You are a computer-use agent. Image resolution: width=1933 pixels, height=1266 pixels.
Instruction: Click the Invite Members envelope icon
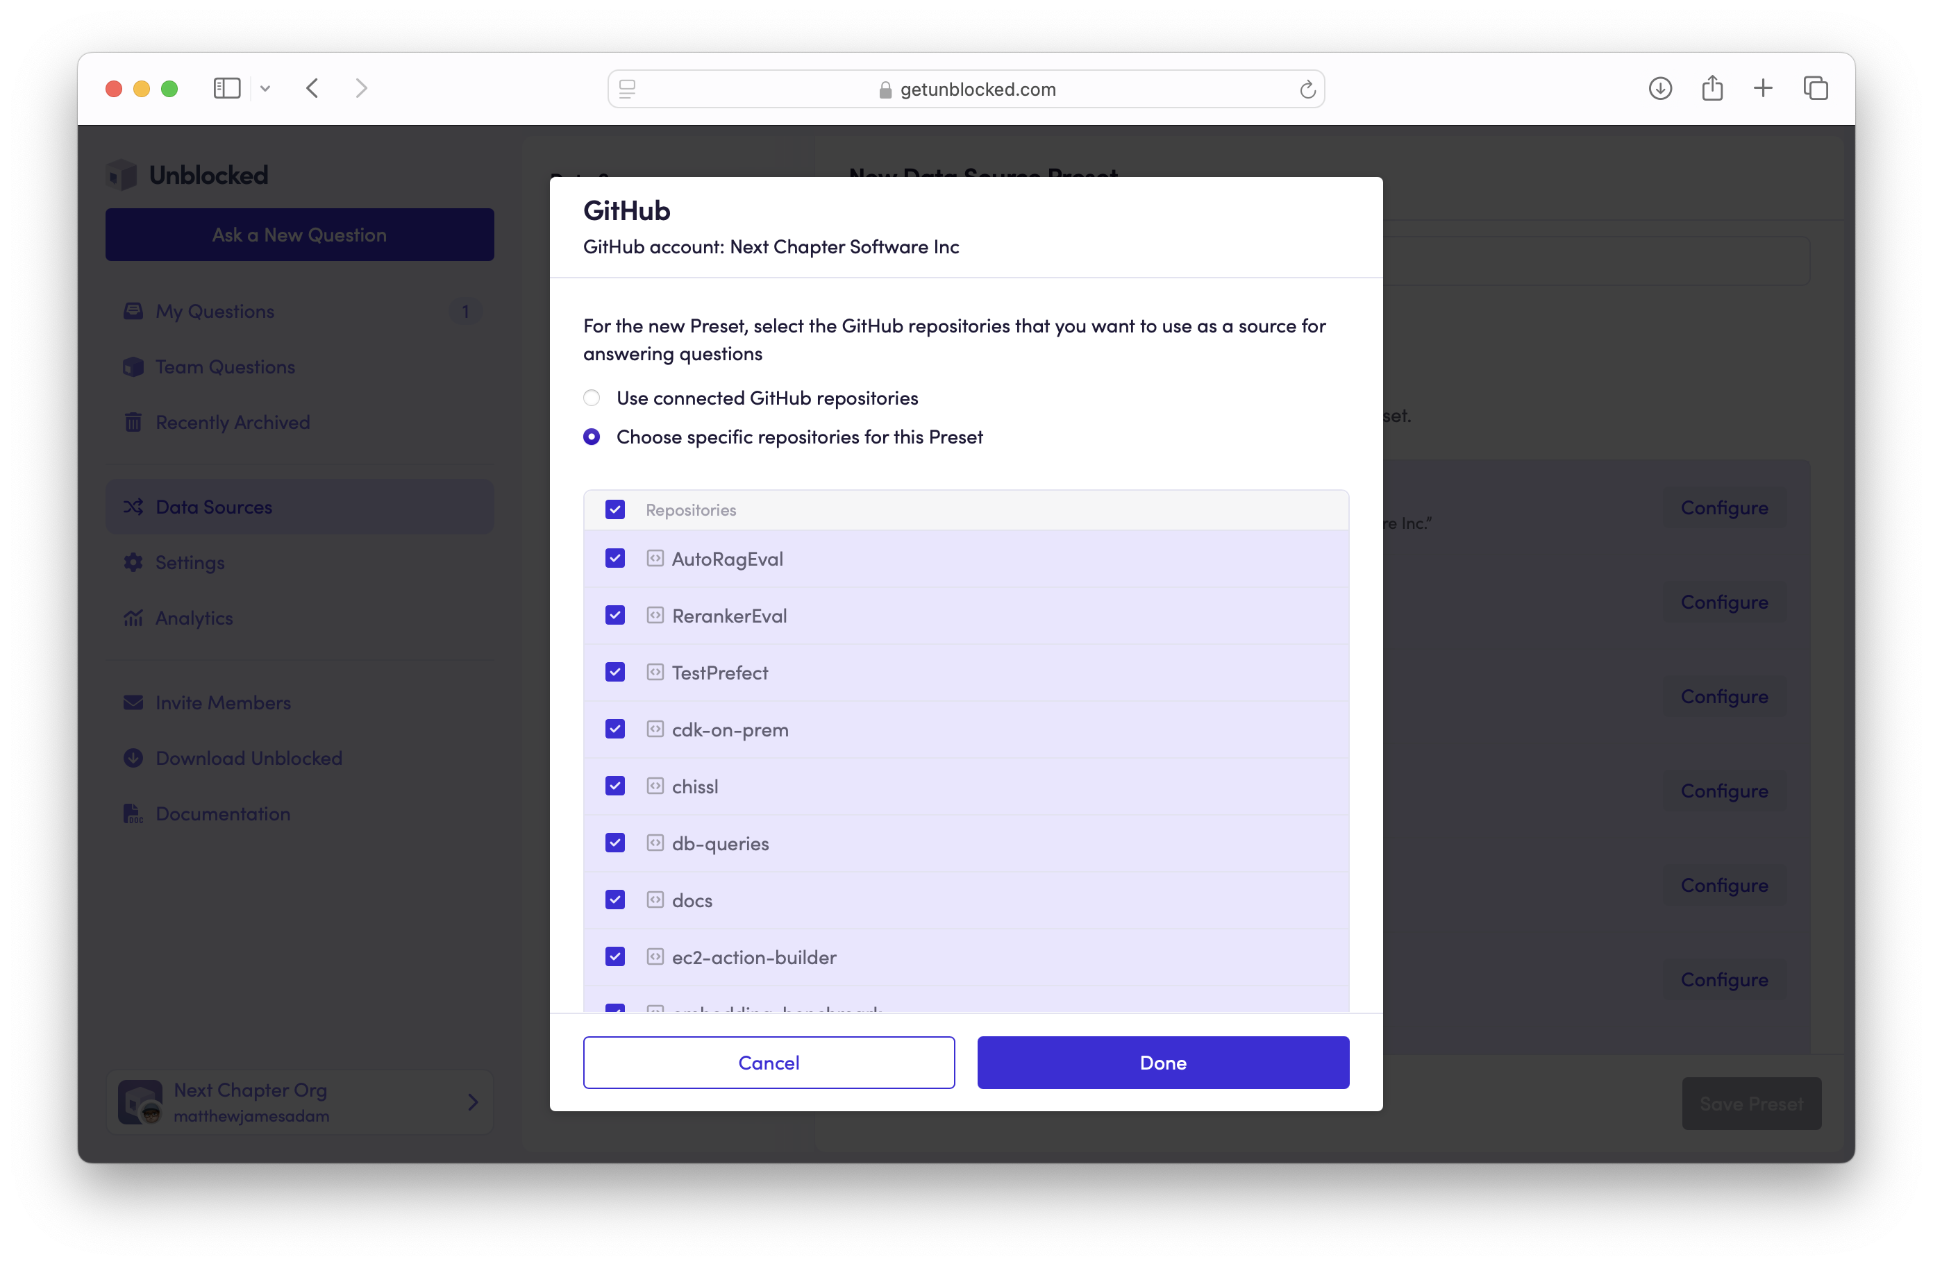point(133,702)
